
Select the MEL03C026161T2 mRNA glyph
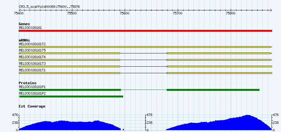click(145, 47)
